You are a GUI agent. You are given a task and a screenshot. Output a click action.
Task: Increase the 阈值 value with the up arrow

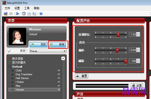point(138,60)
